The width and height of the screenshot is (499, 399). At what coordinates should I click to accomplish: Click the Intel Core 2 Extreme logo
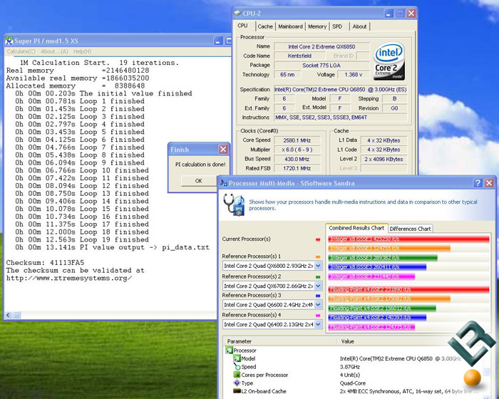point(389,61)
